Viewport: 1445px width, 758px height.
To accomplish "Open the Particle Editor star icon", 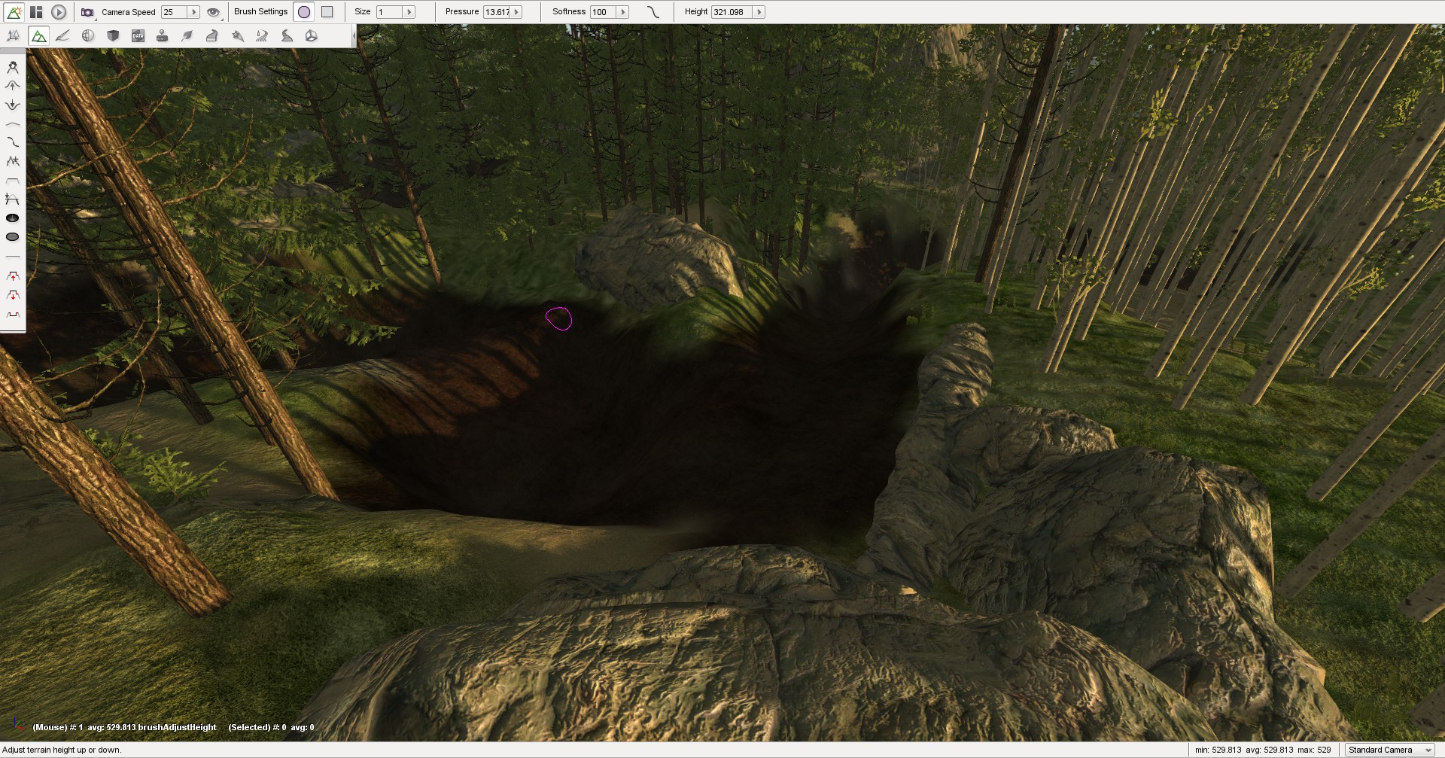I will (x=238, y=35).
